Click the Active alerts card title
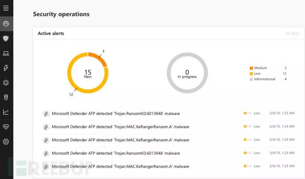The image size is (305, 179). tap(51, 33)
